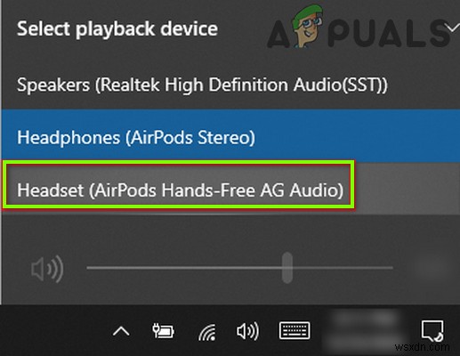Click the Appuals mascot logo watermark

pyautogui.click(x=305, y=25)
